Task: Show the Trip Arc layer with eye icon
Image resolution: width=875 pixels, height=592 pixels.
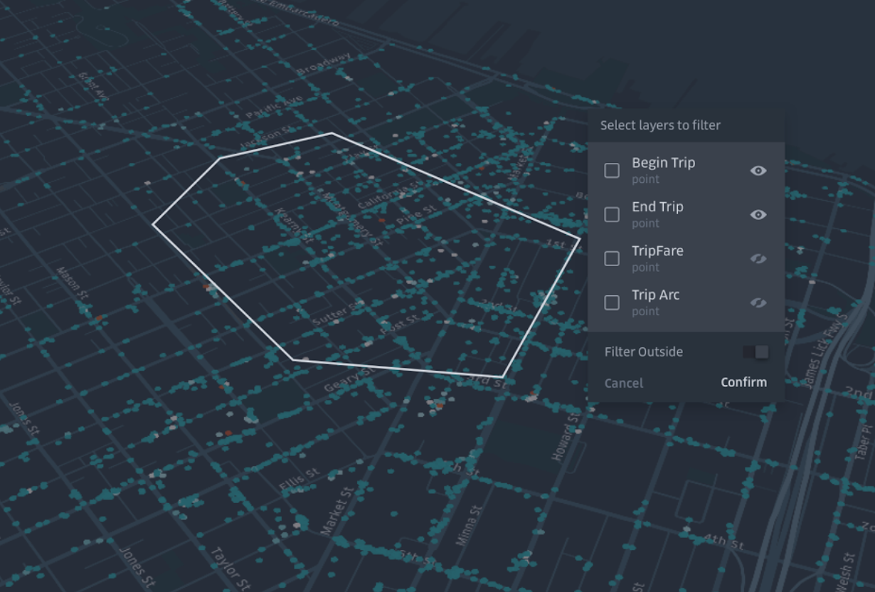Action: (x=758, y=303)
